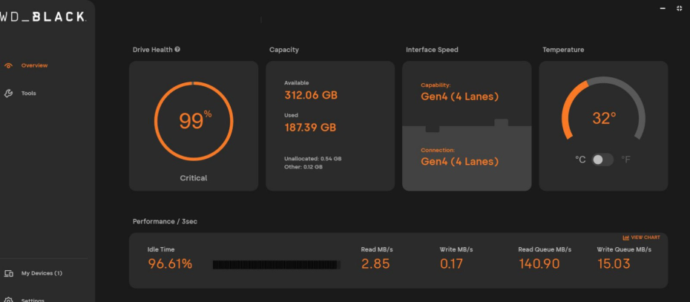The width and height of the screenshot is (690, 302).
Task: Click the Read Queue MB/s 140.90 value
Action: pyautogui.click(x=539, y=263)
